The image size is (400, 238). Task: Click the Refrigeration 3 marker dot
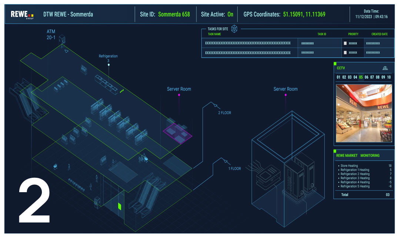[x=109, y=65]
